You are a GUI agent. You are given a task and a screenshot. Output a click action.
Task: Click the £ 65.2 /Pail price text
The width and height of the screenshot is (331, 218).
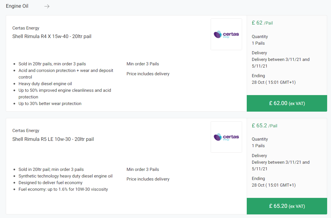264,126
